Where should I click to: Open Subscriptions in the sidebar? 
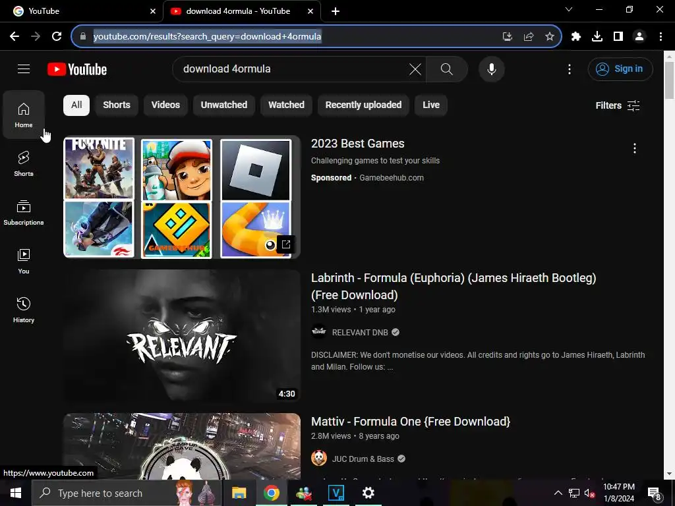24,213
